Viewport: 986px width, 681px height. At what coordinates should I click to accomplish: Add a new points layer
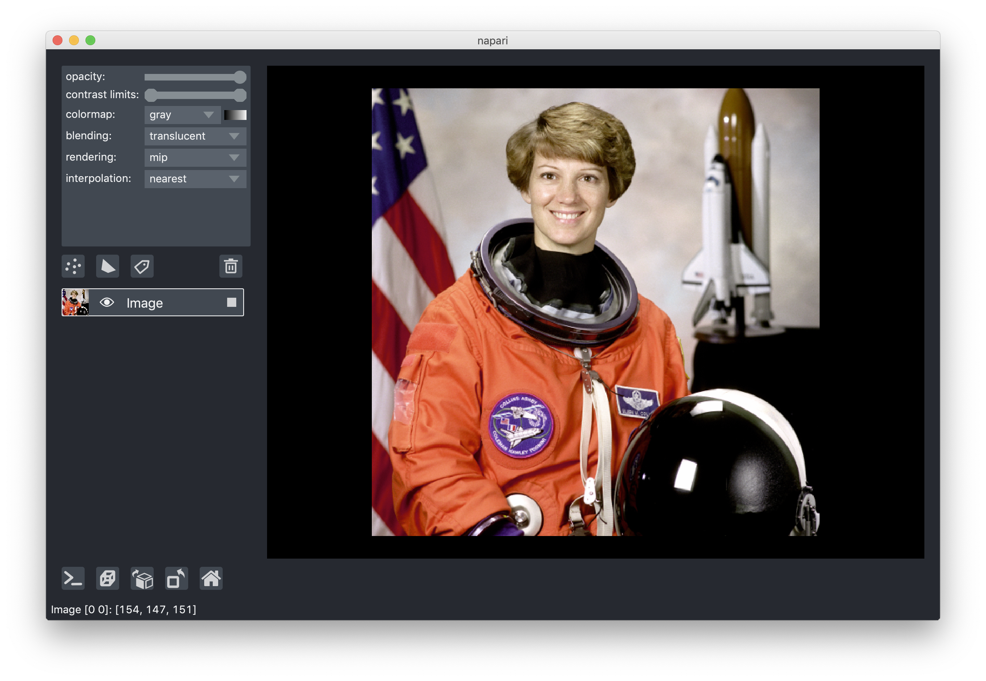click(73, 266)
